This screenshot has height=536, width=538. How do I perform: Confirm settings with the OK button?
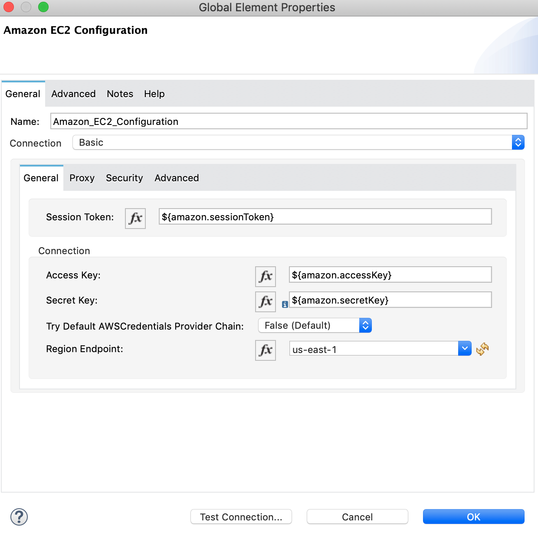pyautogui.click(x=473, y=516)
